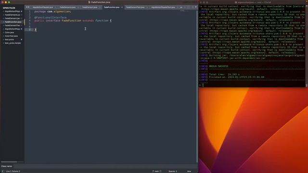Open Color.java in the sidebar

[9, 33]
